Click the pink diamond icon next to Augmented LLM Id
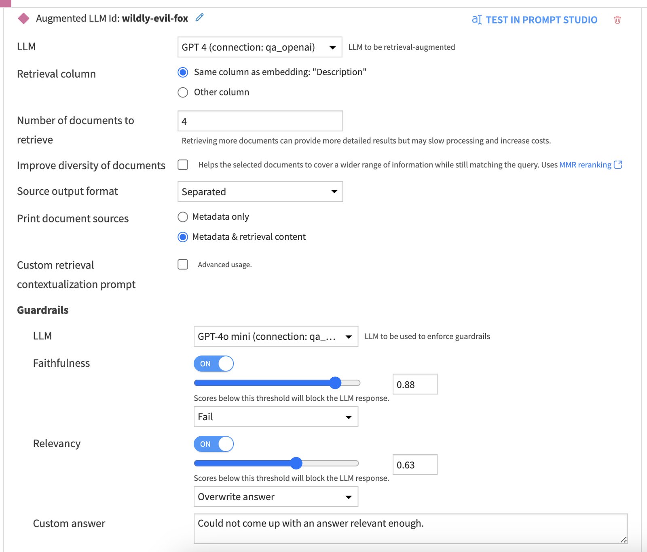This screenshot has height=552, width=647. 23,18
